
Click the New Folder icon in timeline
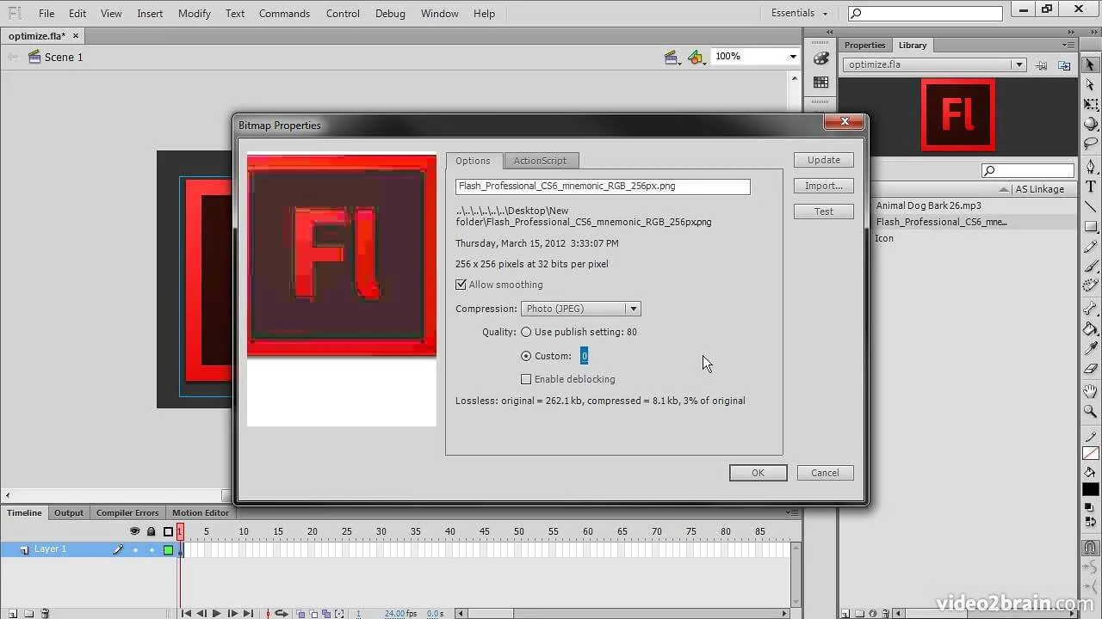(28, 614)
